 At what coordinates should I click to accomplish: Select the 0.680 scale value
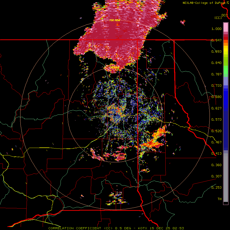point(216,97)
